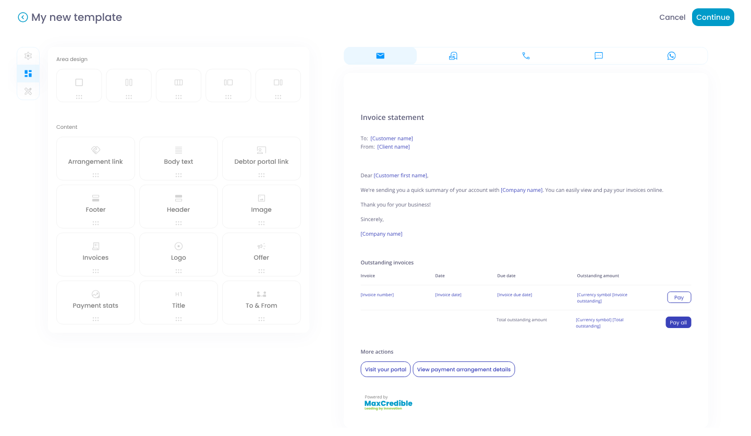Click the [Customer name] placeholder link

point(392,138)
